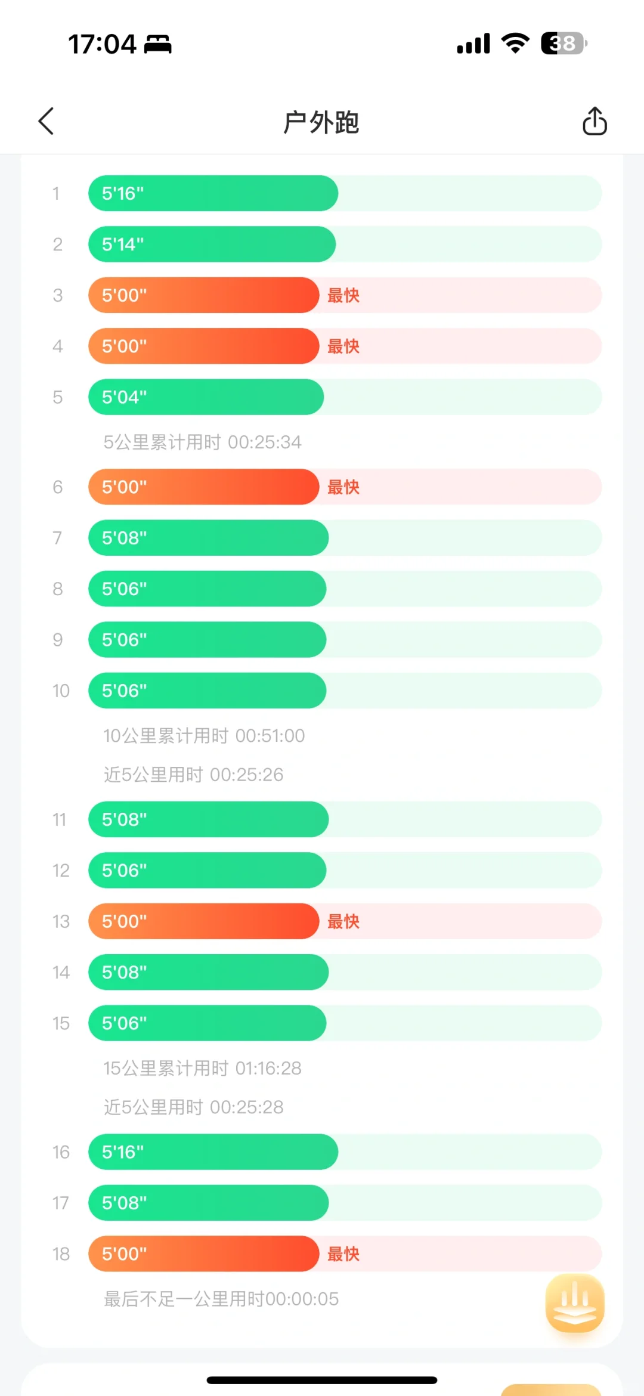Screen dimensions: 644x1396
Task: Tap the sleep focus bed icon
Action: [158, 44]
